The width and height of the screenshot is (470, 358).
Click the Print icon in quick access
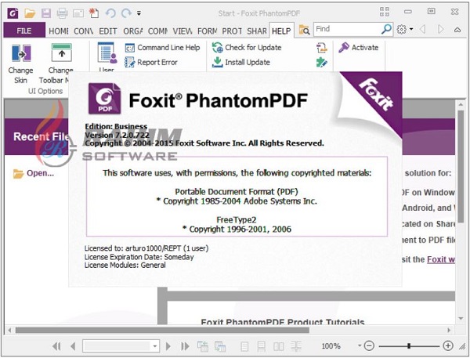63,13
